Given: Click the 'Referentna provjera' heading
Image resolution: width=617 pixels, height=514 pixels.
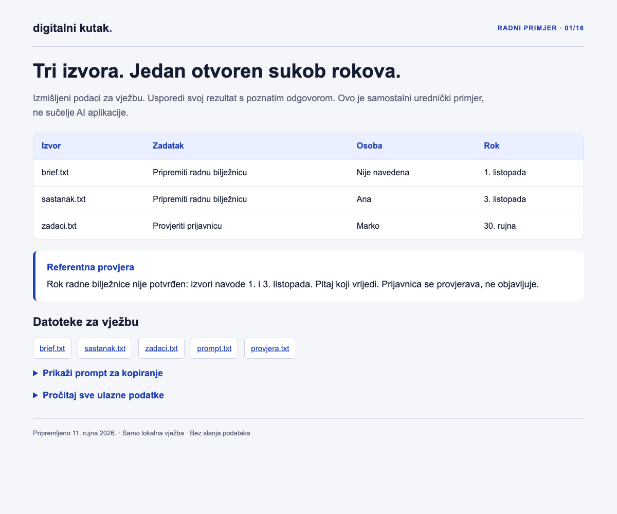Looking at the screenshot, I should [90, 267].
